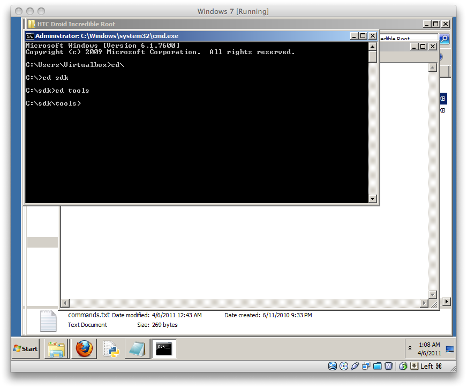This screenshot has width=467, height=388.
Task: Click the Left ⌘ host key label
Action: [x=431, y=366]
